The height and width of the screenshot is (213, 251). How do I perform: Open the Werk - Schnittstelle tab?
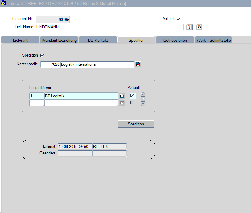click(x=213, y=40)
